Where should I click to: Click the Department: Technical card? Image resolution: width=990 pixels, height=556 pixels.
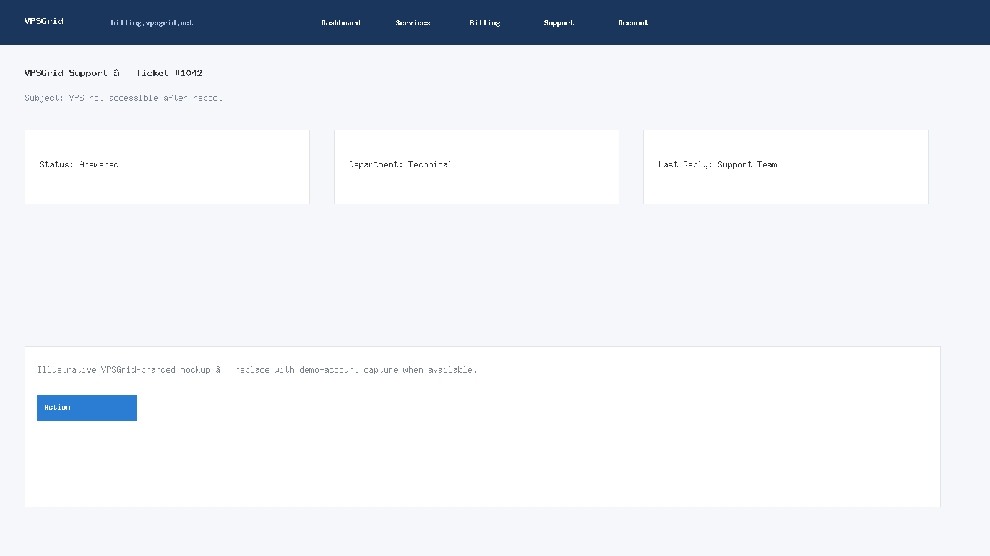(x=476, y=167)
